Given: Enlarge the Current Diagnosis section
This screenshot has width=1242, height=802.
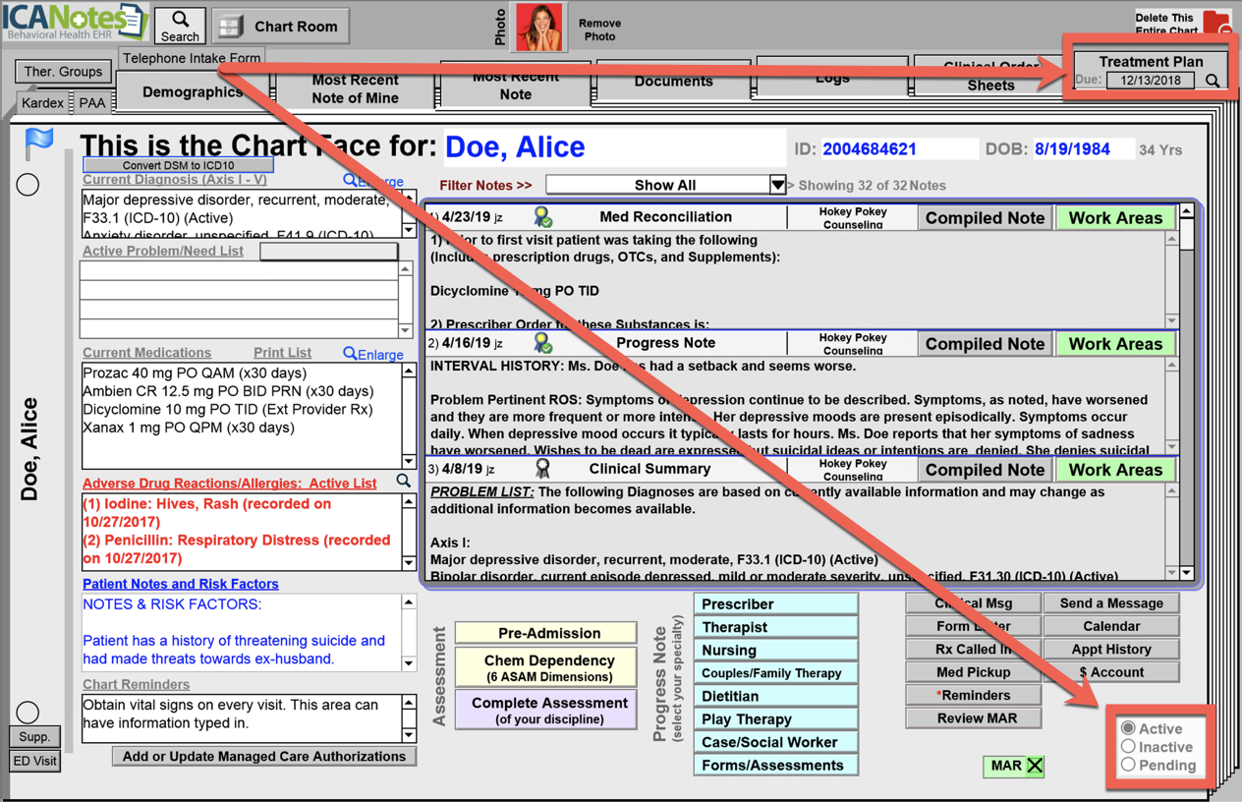Looking at the screenshot, I should (373, 181).
